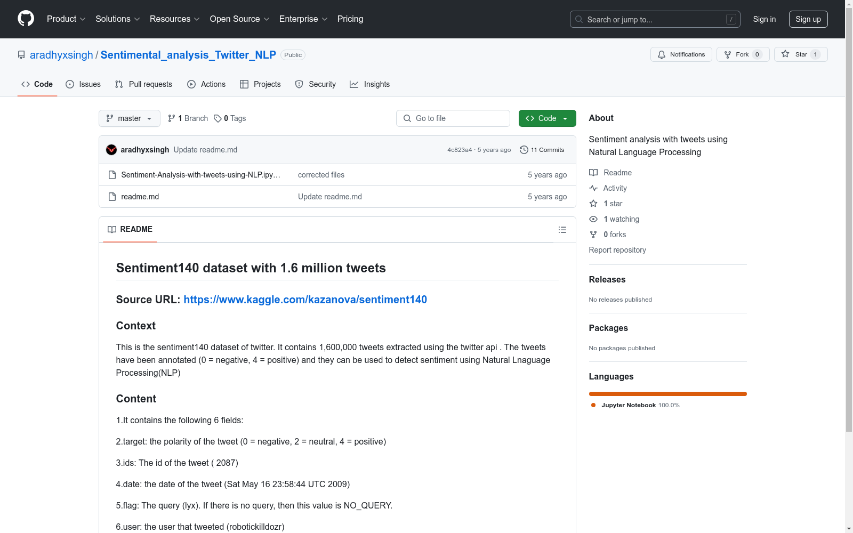
Task: Click the fork icon beside 0 forks
Action: point(593,235)
